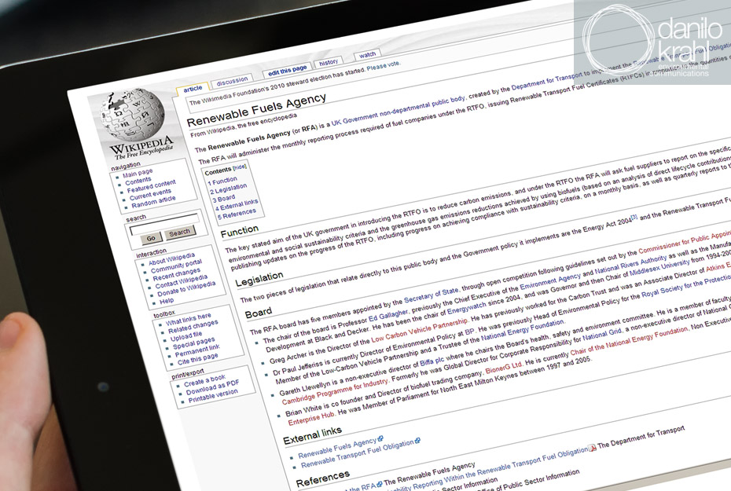Load a Random article
Viewport: 731px width, 491px height.
[x=153, y=202]
